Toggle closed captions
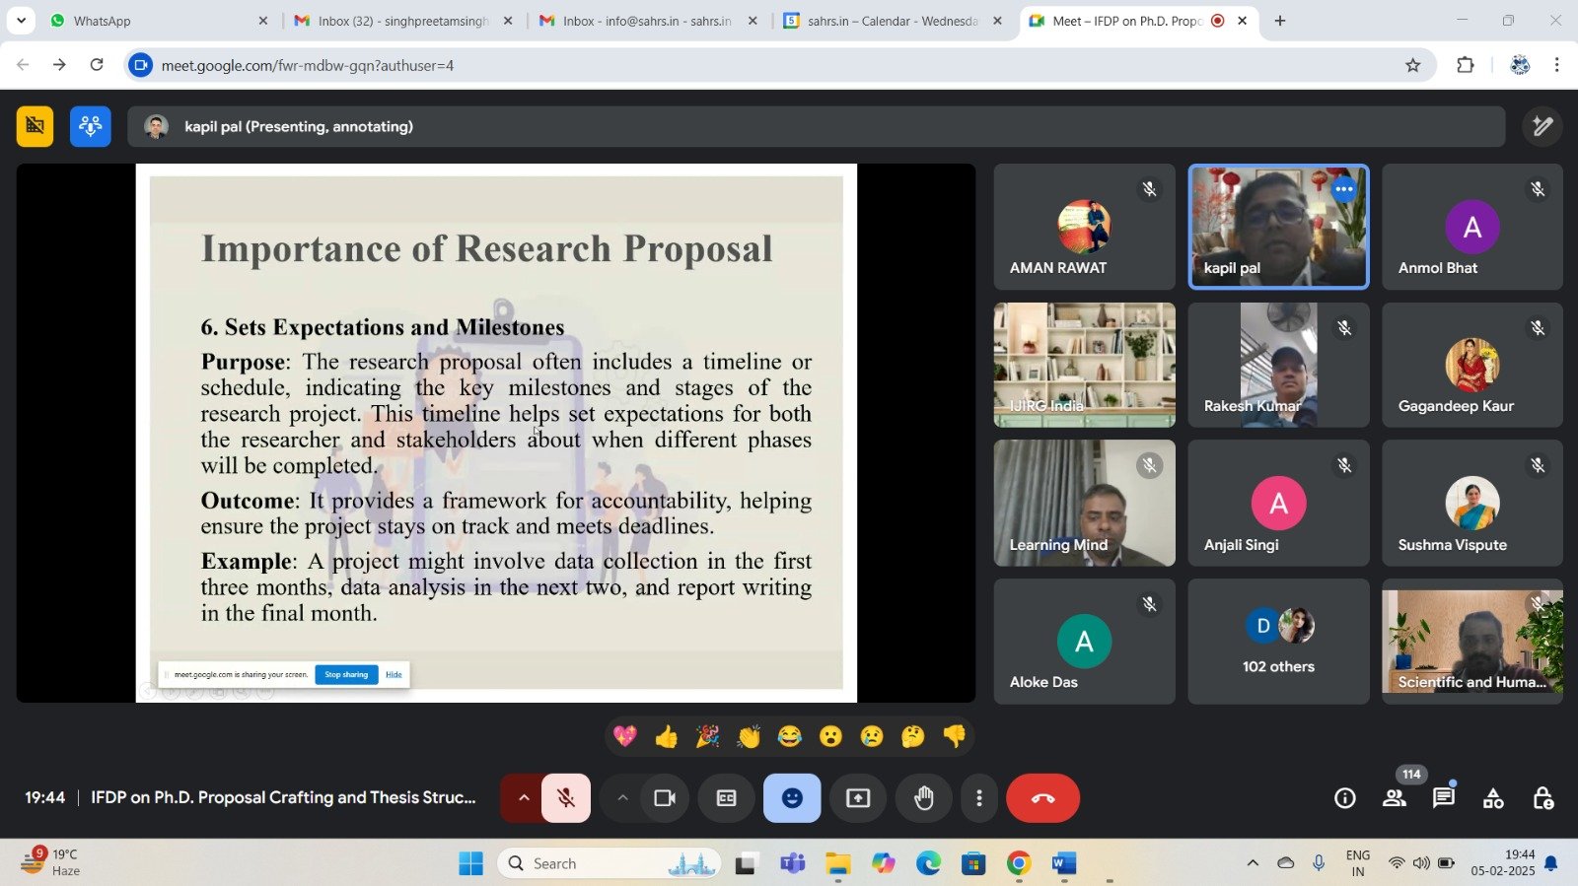 click(726, 798)
